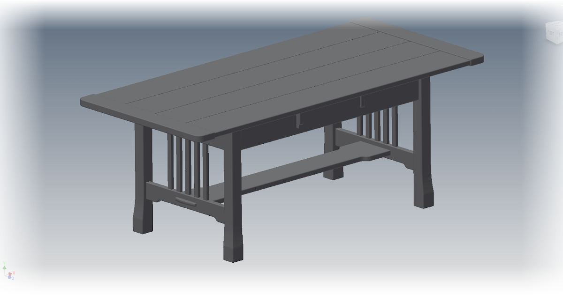
Task: Click the edge between FRONT and TOP faces
Action: pos(559,25)
